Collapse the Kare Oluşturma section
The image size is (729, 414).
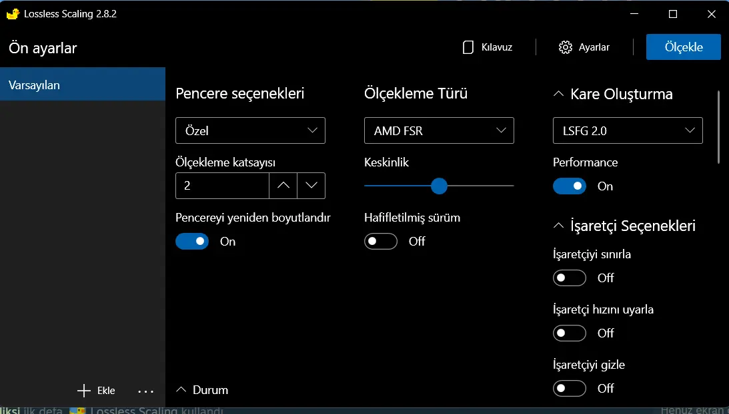click(x=558, y=94)
